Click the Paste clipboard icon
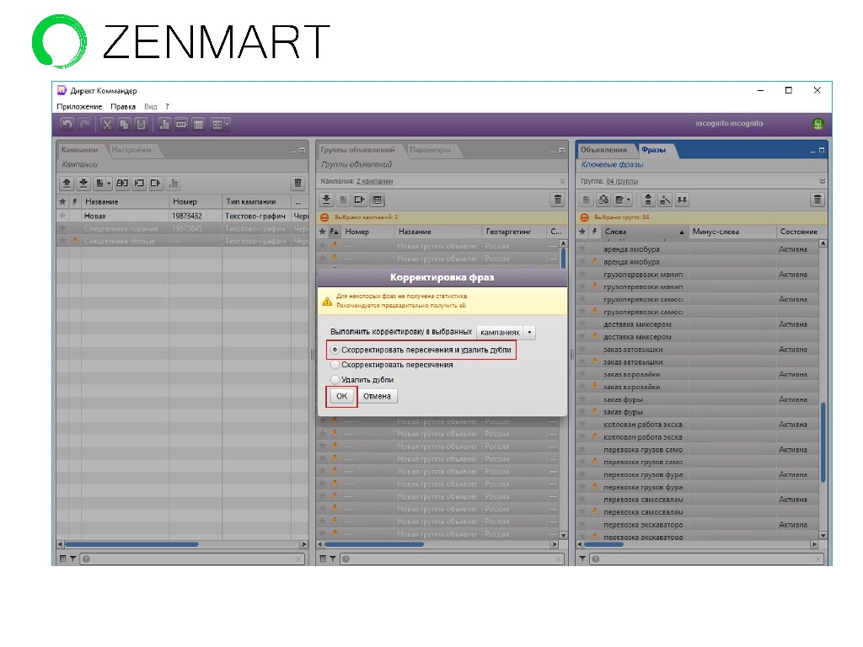The image size is (863, 647). pyautogui.click(x=141, y=125)
